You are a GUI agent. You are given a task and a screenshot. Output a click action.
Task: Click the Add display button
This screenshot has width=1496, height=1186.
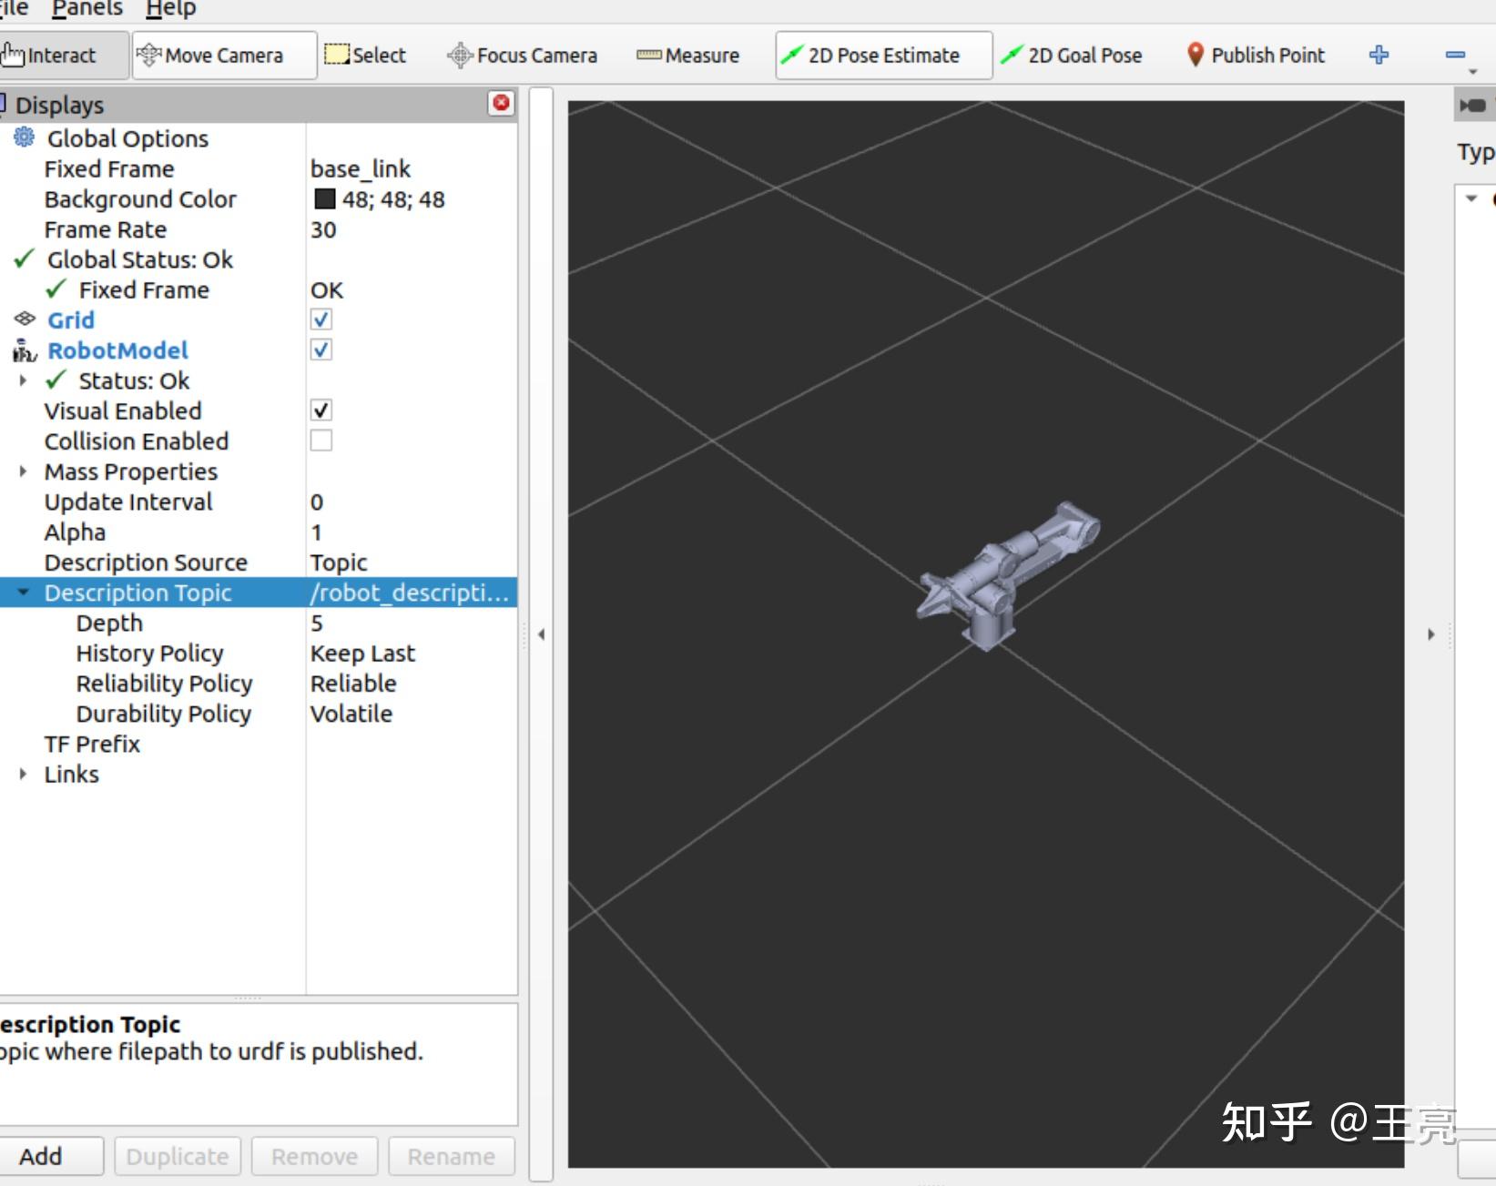tap(50, 1156)
